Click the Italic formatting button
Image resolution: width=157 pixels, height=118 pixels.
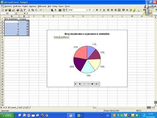click(x=101, y=10)
